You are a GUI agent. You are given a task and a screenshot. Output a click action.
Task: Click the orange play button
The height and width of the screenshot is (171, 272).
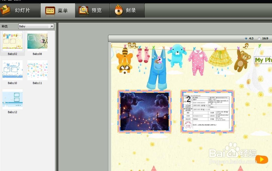click(x=262, y=159)
